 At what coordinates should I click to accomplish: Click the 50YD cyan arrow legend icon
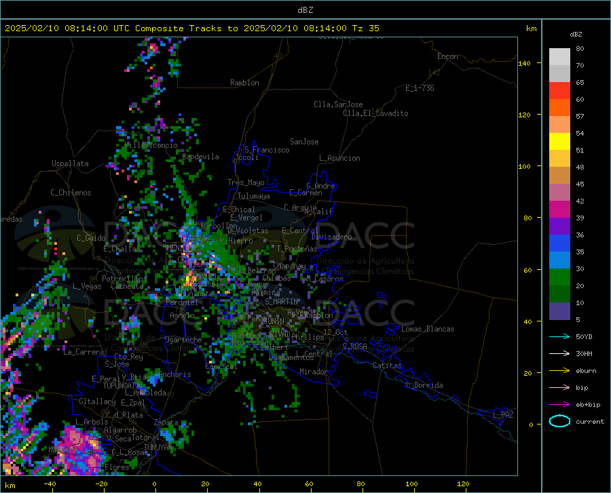[559, 336]
